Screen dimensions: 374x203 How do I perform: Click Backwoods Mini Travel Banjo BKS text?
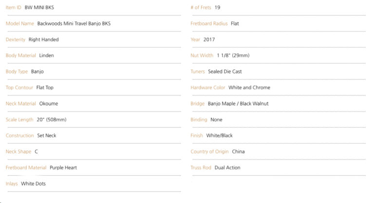[x=74, y=23]
